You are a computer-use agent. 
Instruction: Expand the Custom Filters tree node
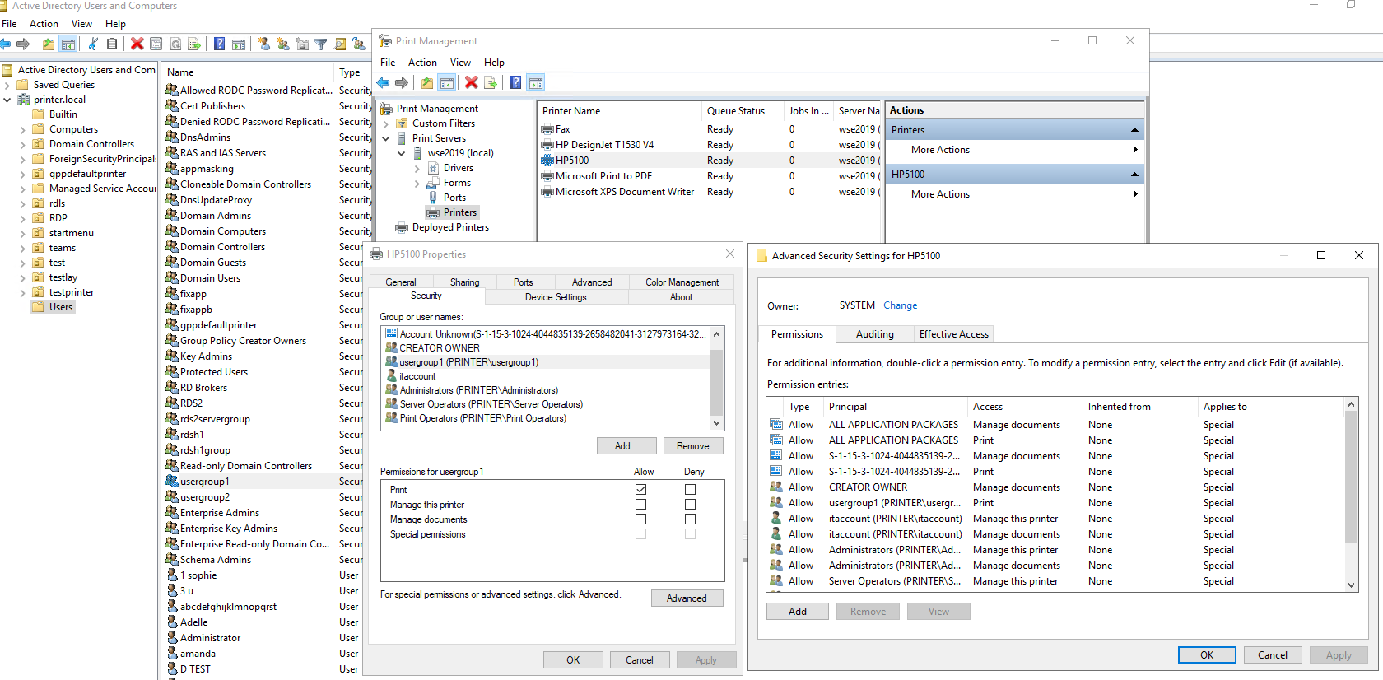386,123
